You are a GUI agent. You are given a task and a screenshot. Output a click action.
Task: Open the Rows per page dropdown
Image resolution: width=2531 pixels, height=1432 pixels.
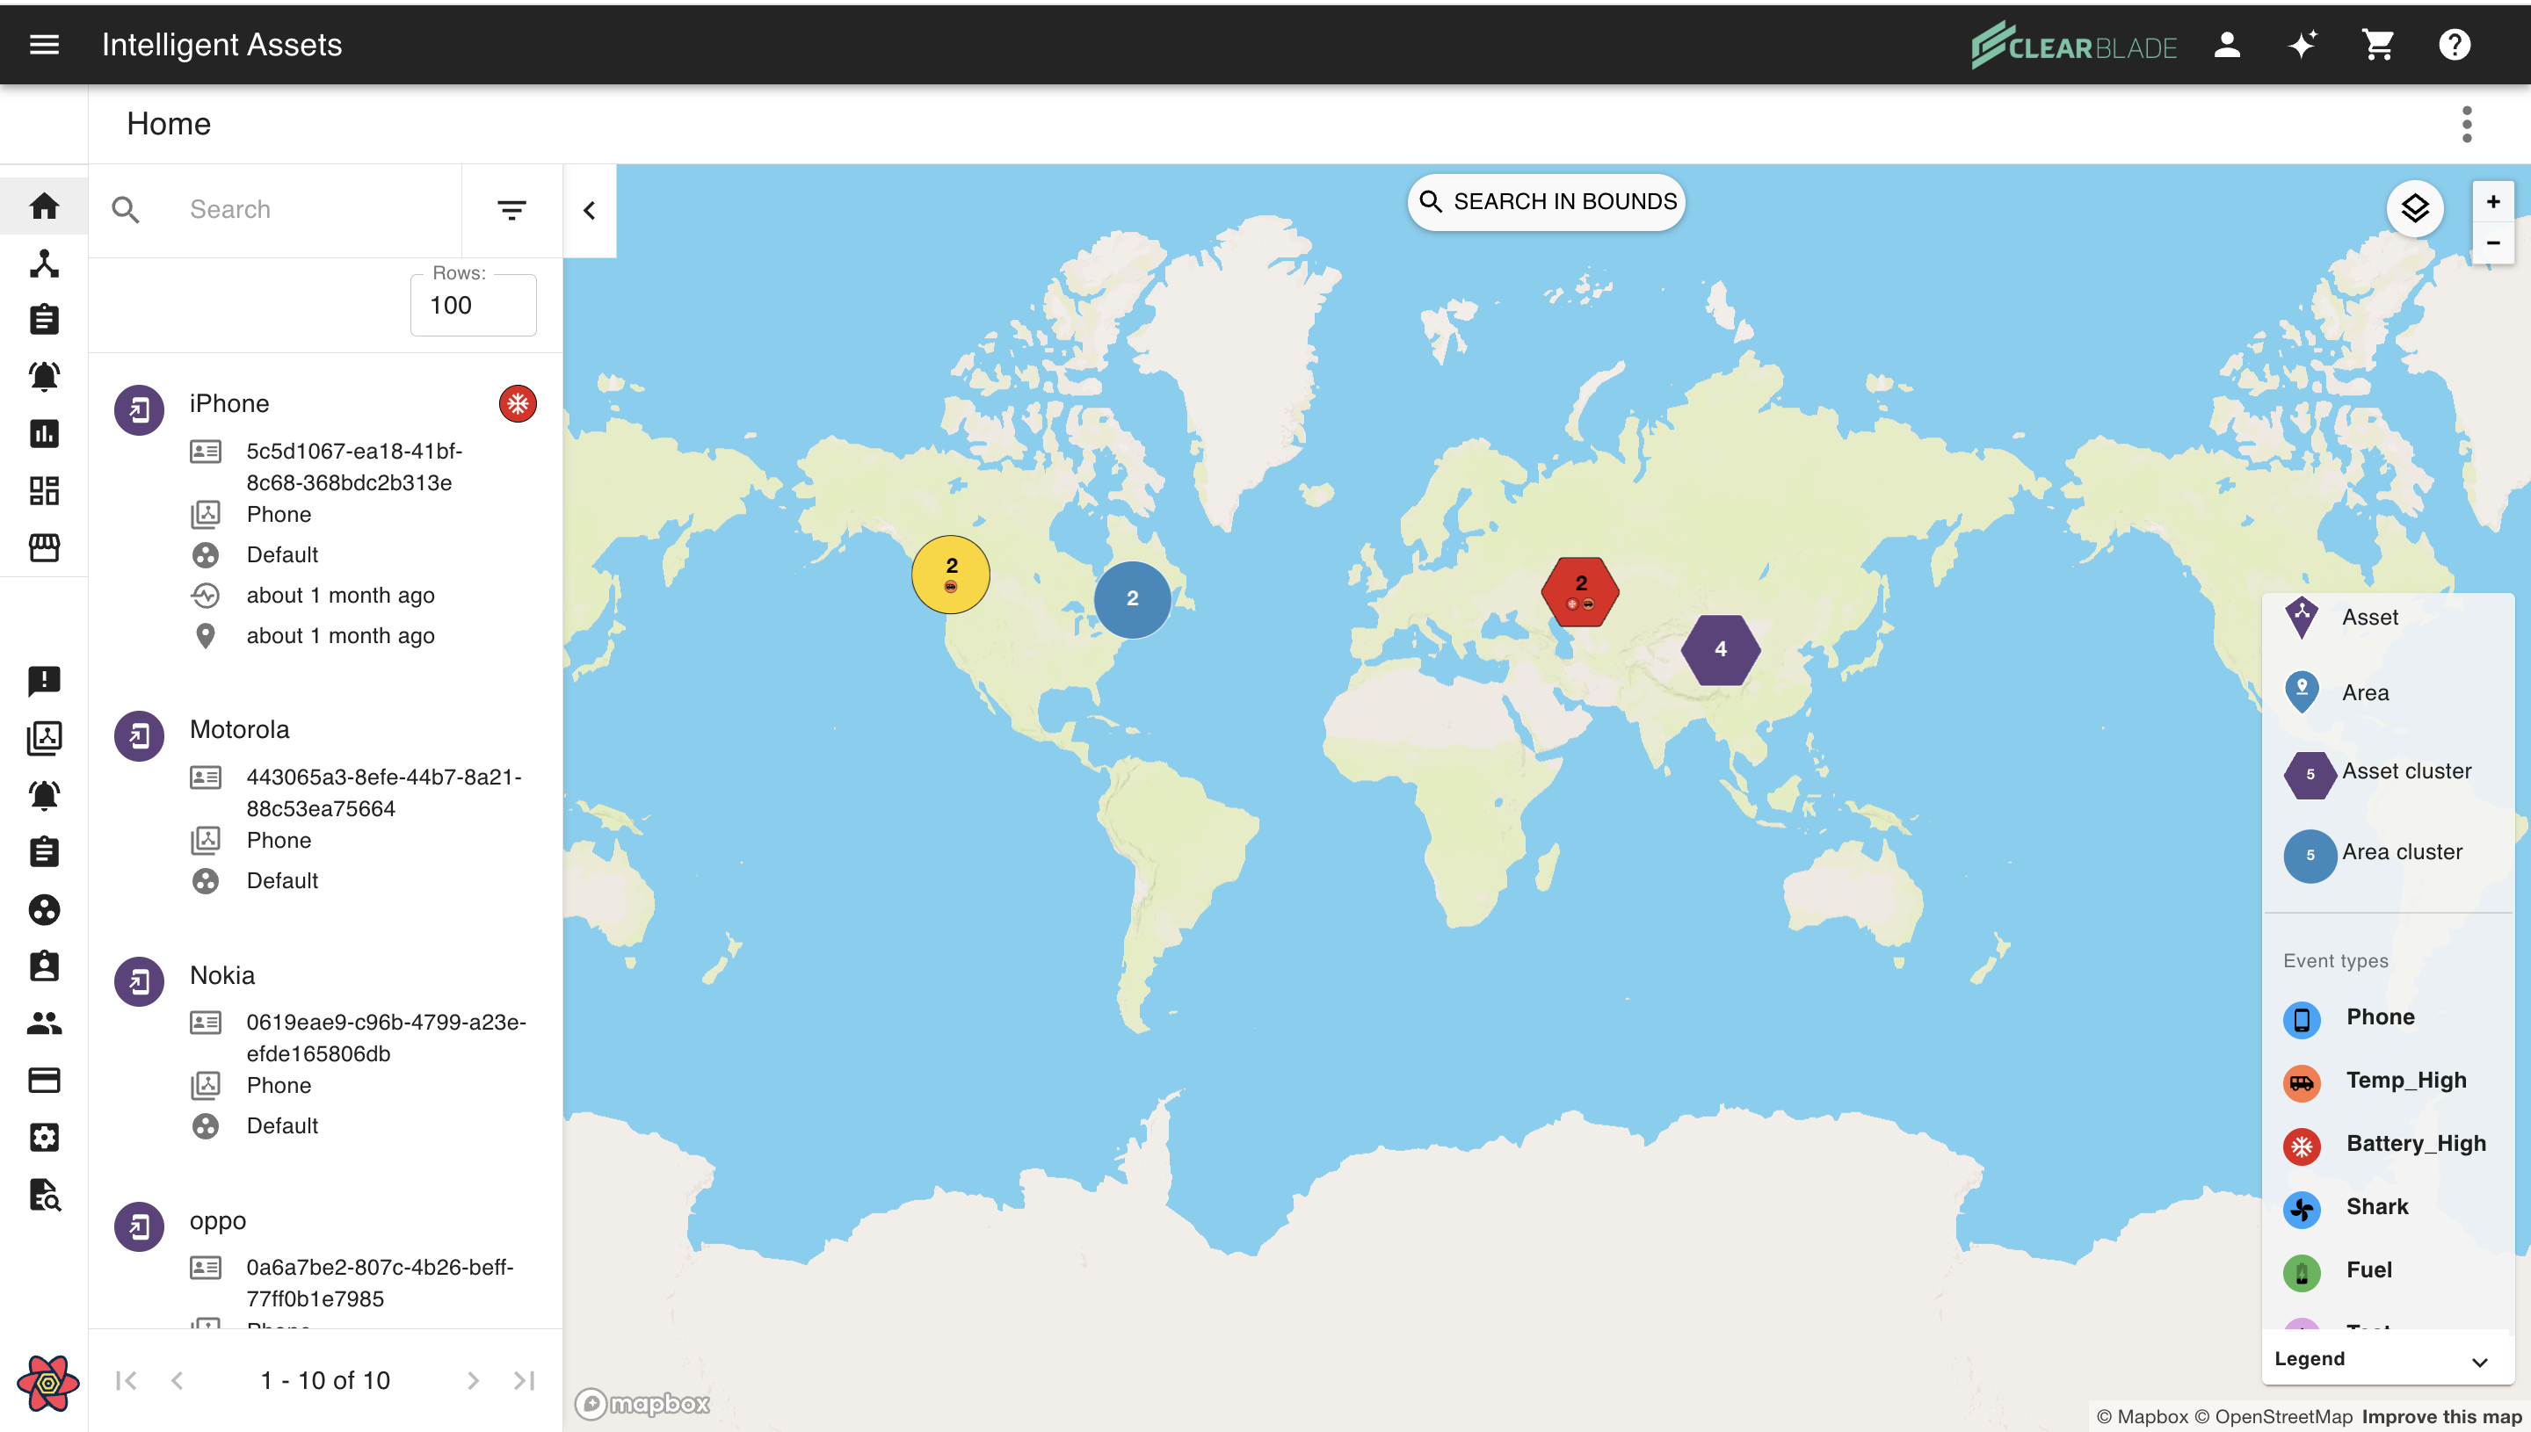point(473,305)
